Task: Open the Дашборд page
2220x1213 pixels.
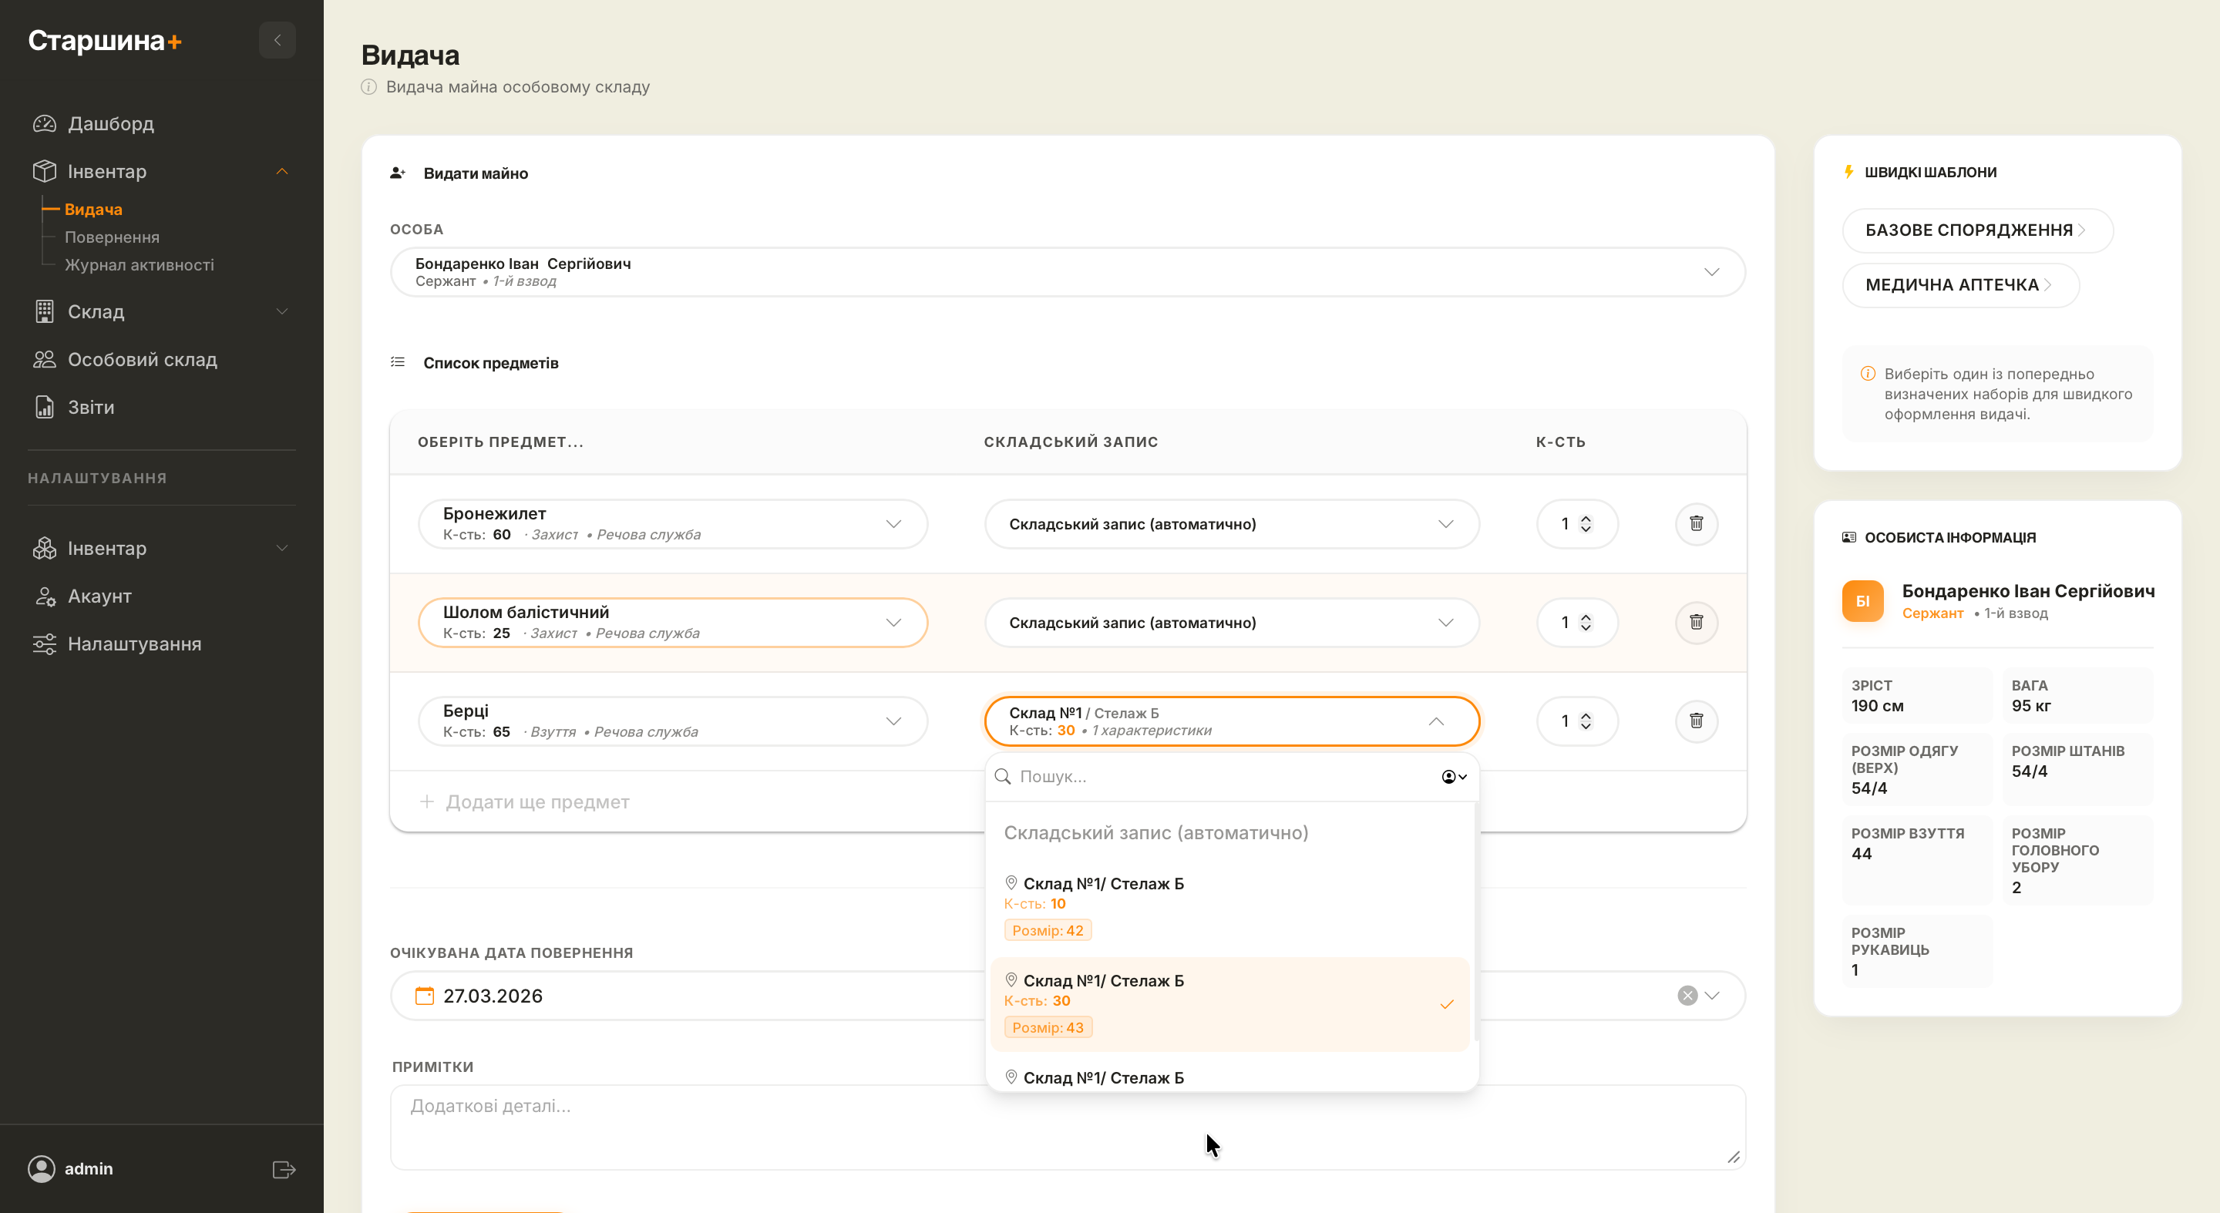Action: click(110, 123)
